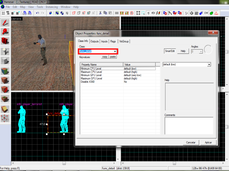Click the save window state icon
Screen dimensions: 229x171
30,13
